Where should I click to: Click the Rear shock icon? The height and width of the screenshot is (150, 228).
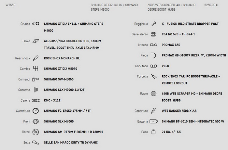pos(36,58)
